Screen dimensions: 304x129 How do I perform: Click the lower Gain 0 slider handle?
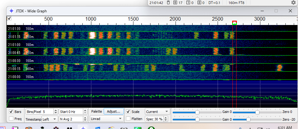click(x=198, y=120)
